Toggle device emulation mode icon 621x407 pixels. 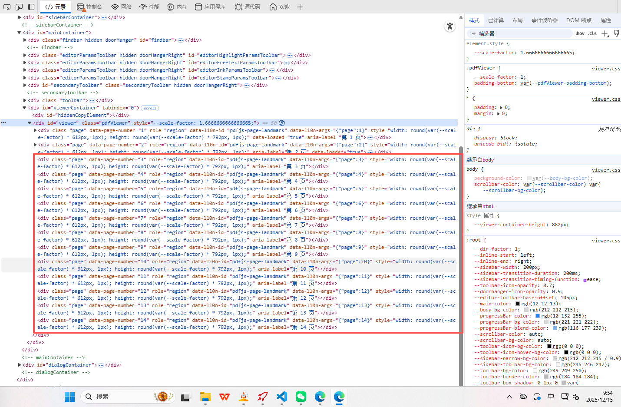pyautogui.click(x=19, y=7)
